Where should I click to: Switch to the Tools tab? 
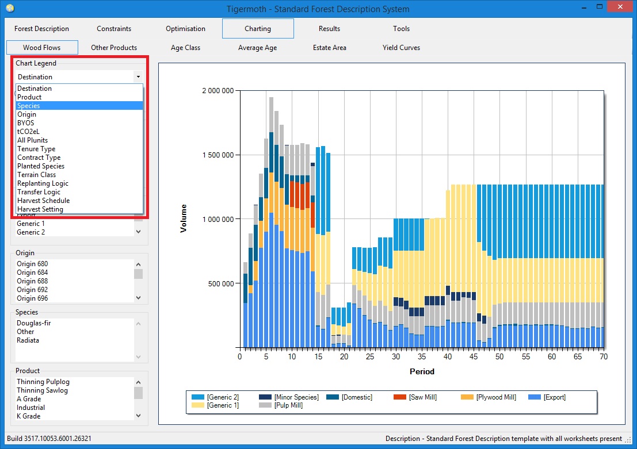[401, 28]
